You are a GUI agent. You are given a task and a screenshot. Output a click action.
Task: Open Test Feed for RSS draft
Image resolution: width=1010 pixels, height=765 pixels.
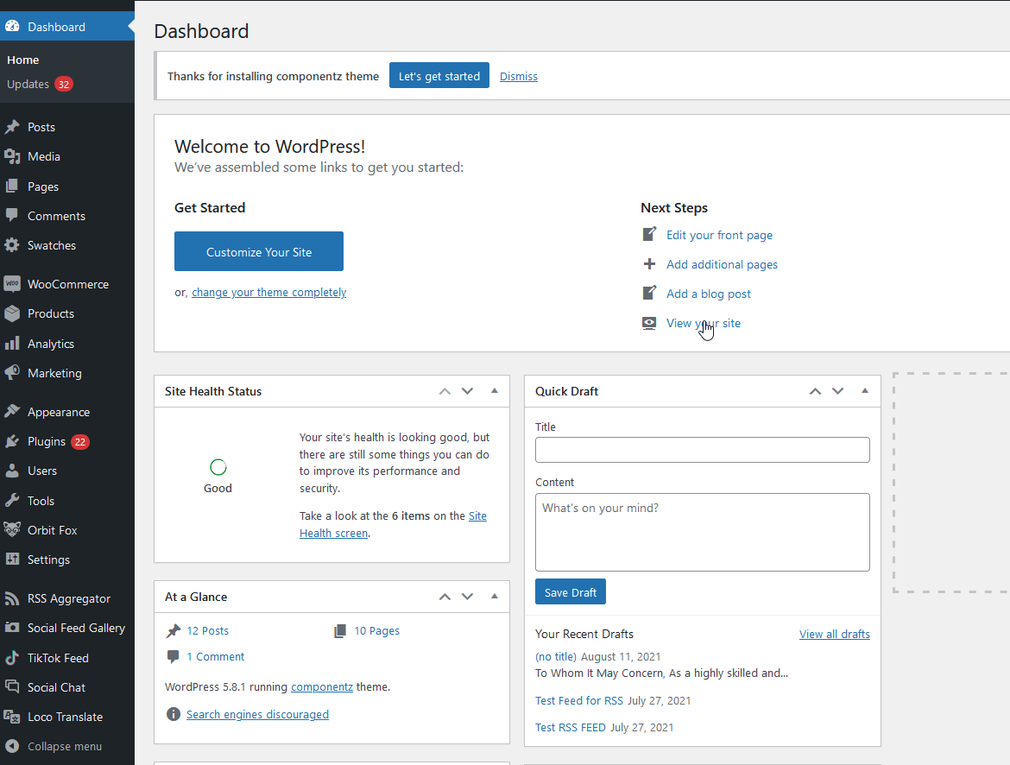coord(579,700)
